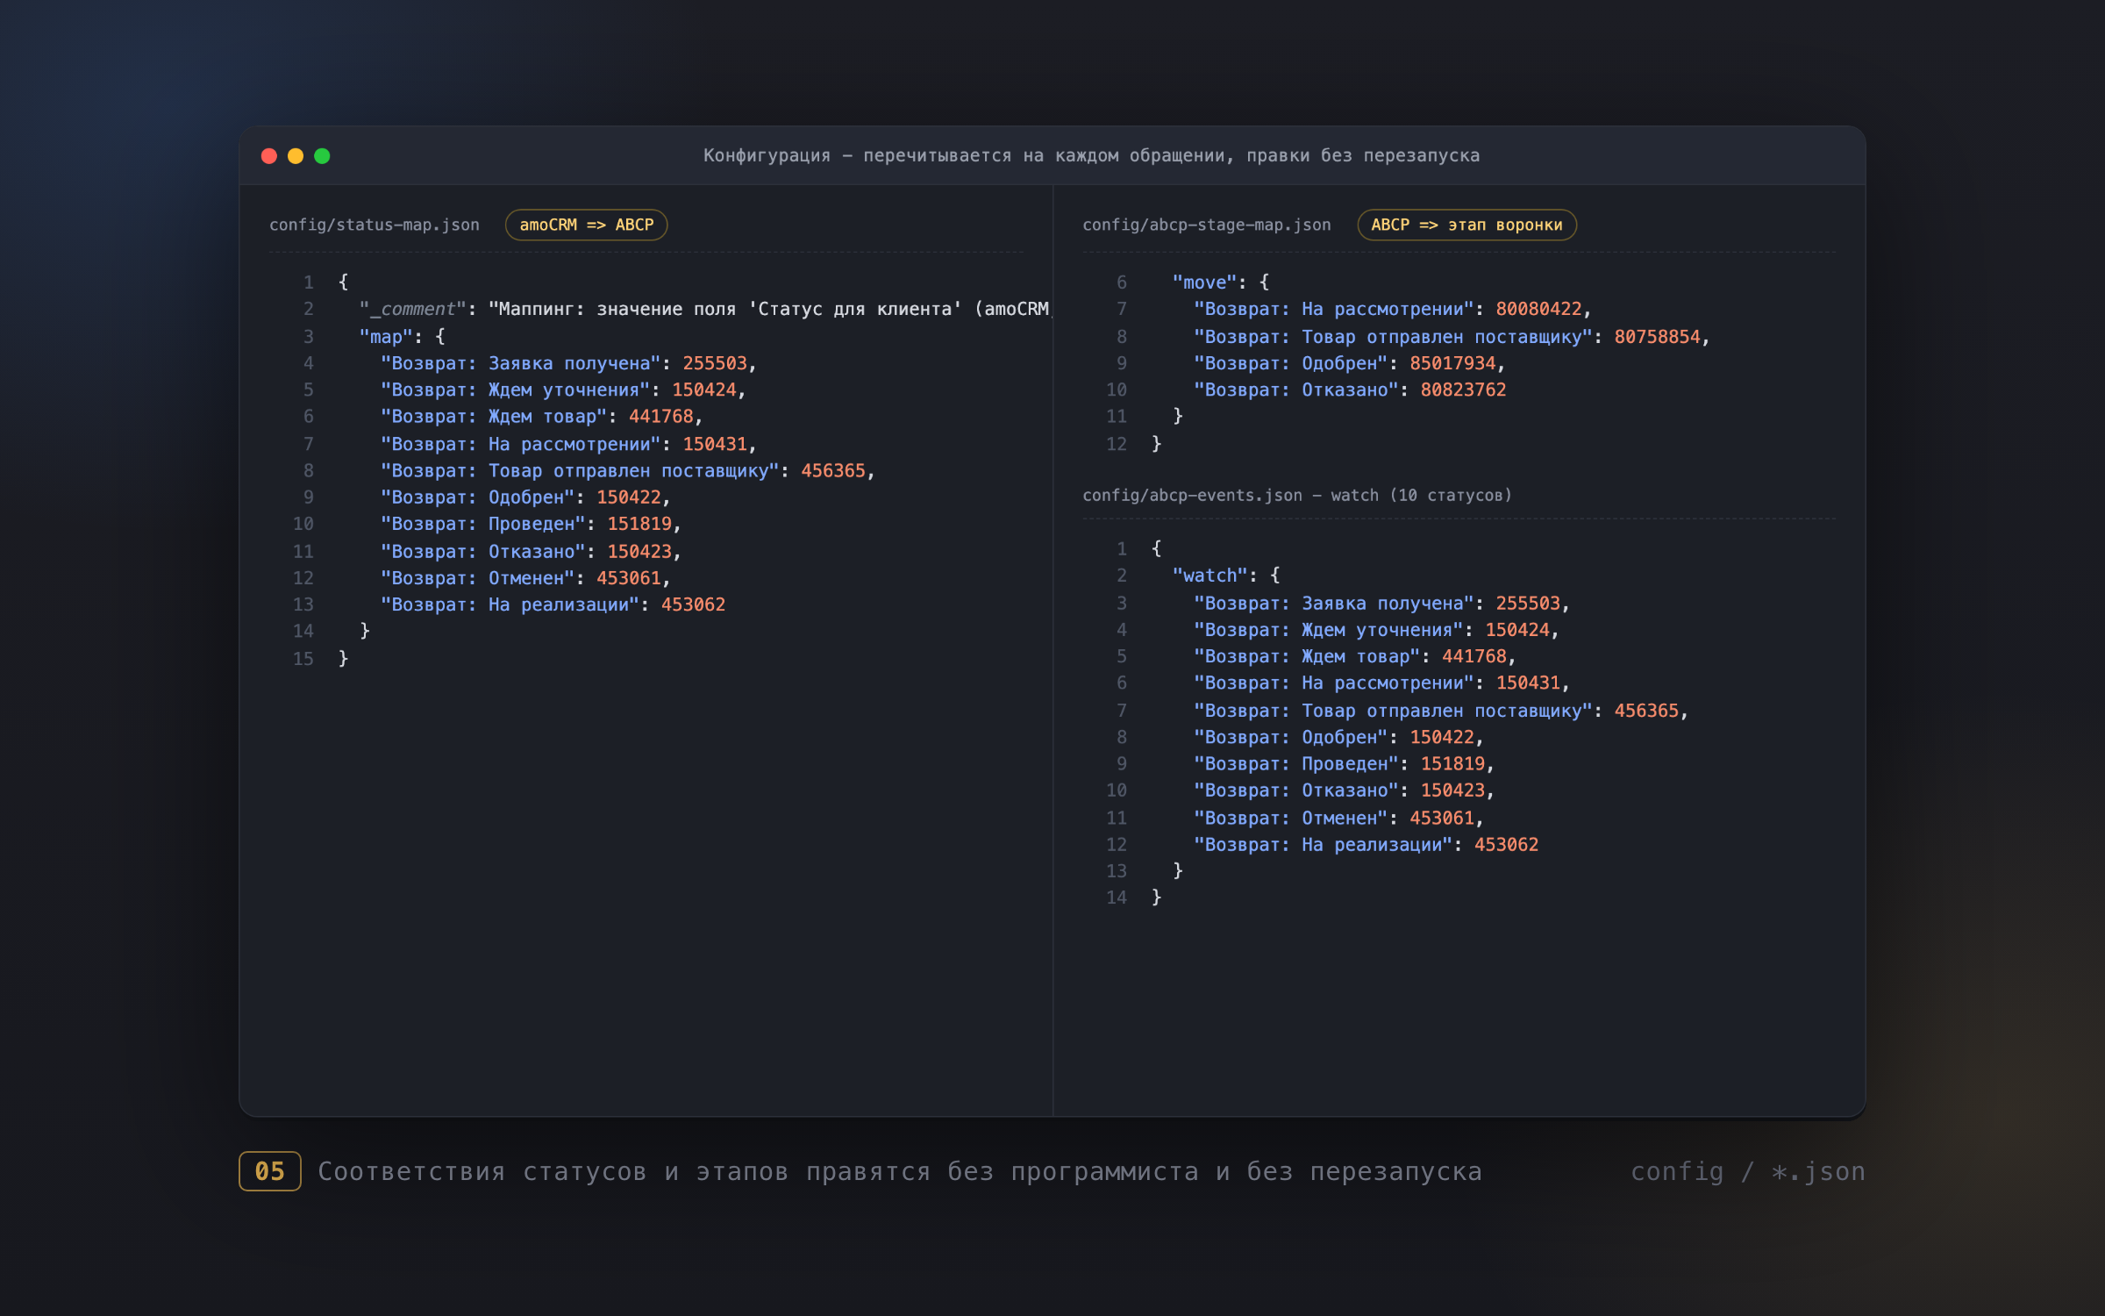This screenshot has height=1316, width=2105.
Task: Select На рассмотрении 150431 in status-map.json
Action: click(x=568, y=444)
